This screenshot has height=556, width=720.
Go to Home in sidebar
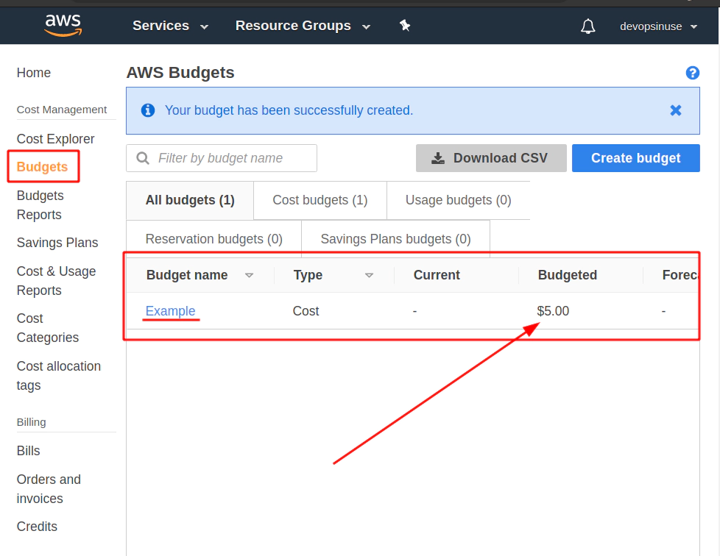34,73
